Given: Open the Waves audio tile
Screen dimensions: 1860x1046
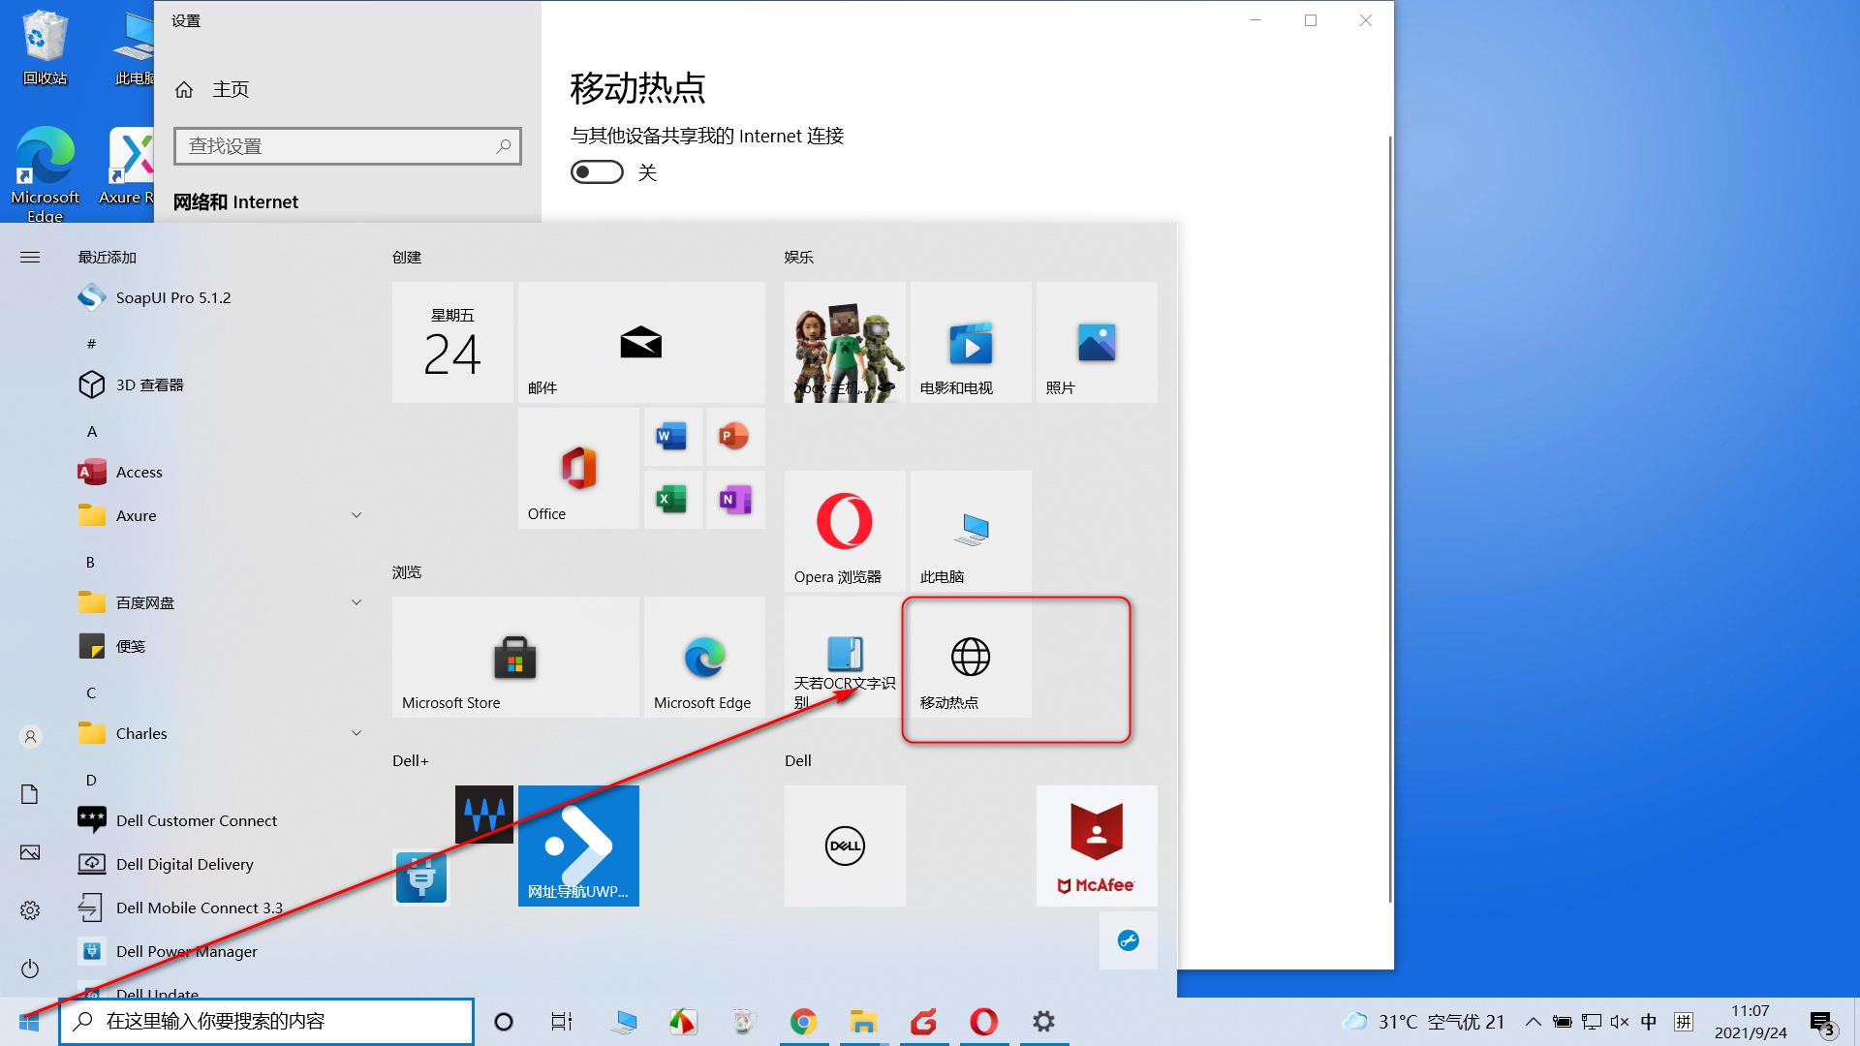Looking at the screenshot, I should (484, 815).
